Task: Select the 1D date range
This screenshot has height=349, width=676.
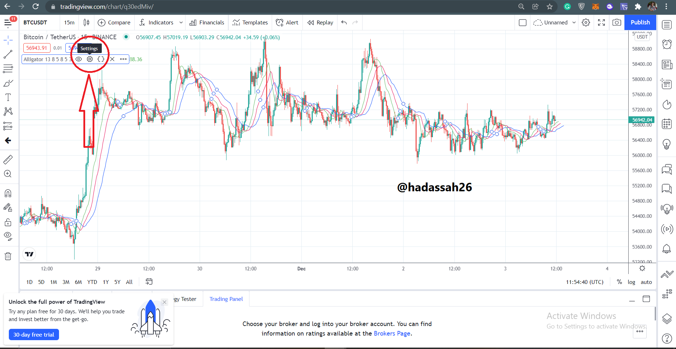Action: pyautogui.click(x=29, y=282)
